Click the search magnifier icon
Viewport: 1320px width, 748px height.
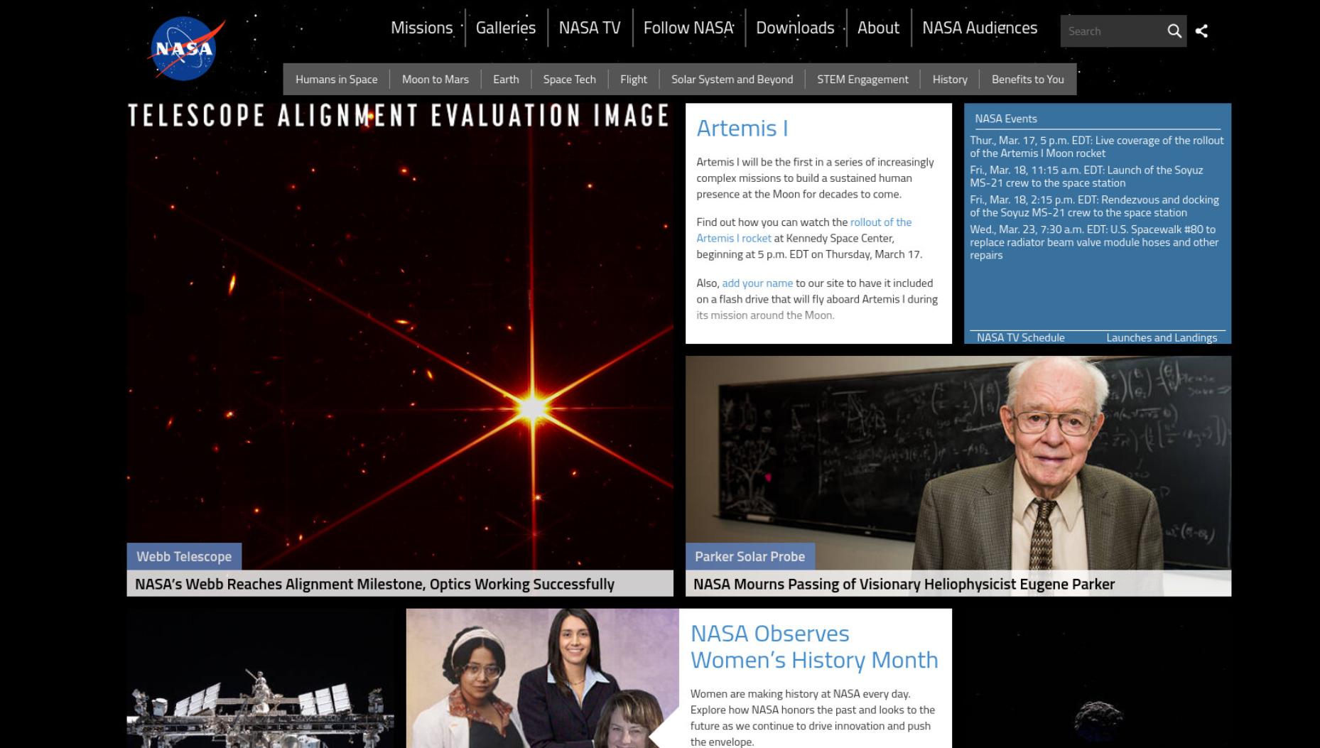point(1174,31)
